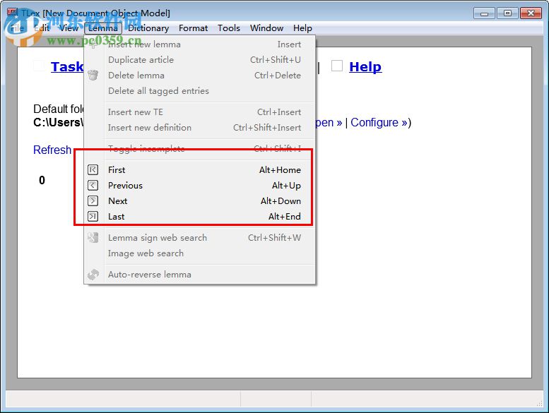Select Insert new definition entry
This screenshot has width=549, height=413.
click(x=199, y=128)
